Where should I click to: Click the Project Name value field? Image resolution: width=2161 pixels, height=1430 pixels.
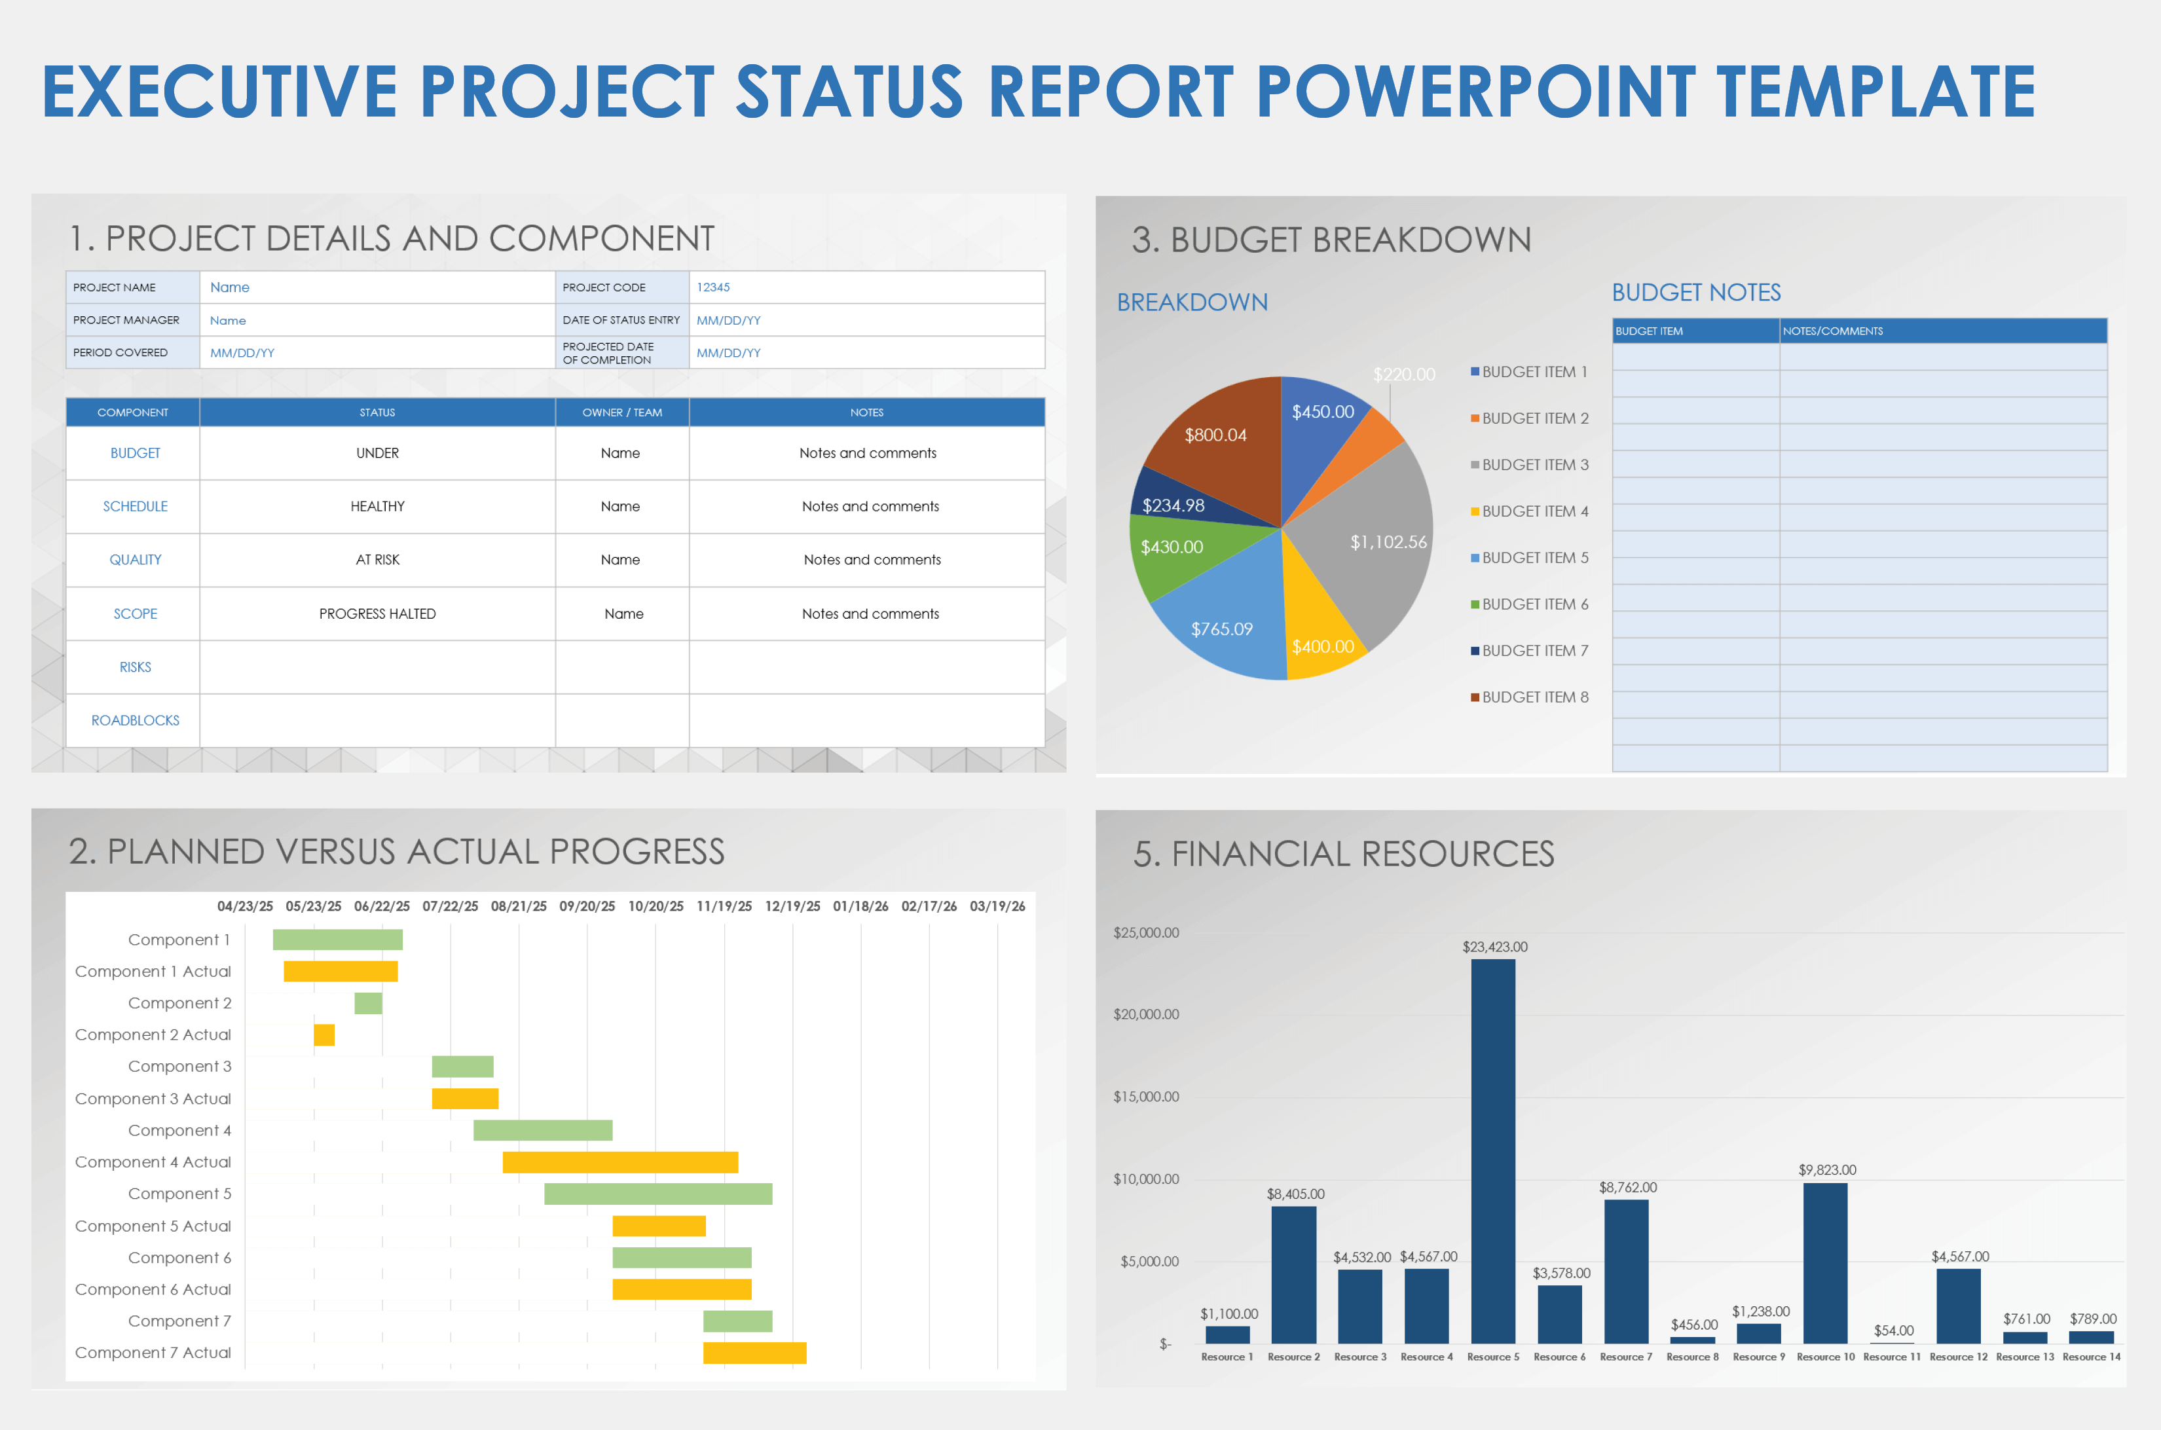377,287
